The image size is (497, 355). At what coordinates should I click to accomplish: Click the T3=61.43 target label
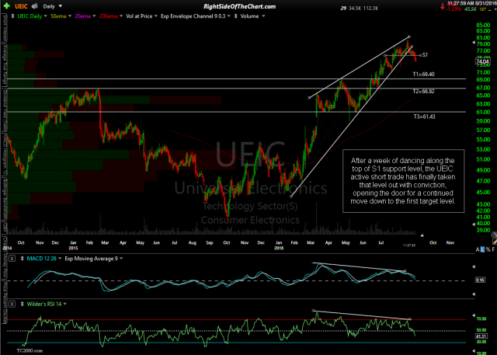tap(424, 117)
